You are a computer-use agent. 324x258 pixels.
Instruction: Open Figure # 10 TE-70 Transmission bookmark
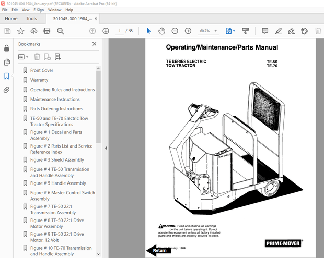(x=61, y=251)
